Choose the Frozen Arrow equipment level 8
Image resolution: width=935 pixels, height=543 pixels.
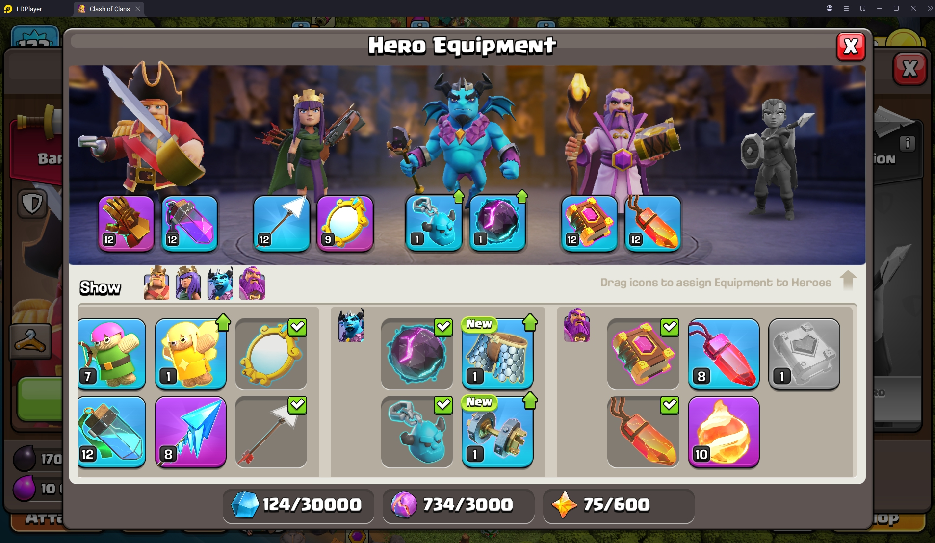(x=190, y=432)
